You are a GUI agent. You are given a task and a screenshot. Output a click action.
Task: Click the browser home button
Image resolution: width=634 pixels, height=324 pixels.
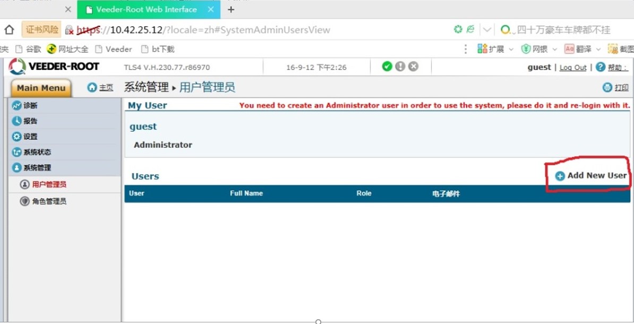point(9,30)
